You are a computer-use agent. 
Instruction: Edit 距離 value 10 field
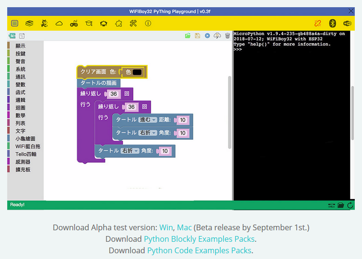(183, 120)
